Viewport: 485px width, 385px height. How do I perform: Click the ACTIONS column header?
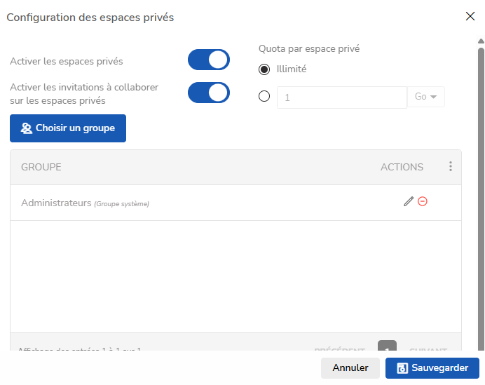coord(402,167)
